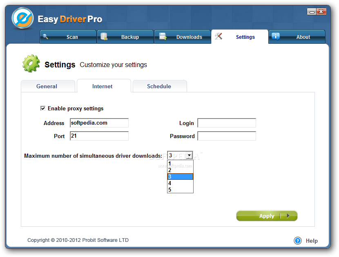
Task: Click the Port input field
Action: click(x=99, y=136)
